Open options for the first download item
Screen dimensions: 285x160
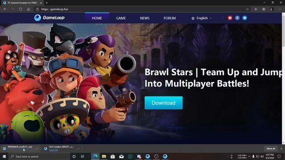pos(37,148)
